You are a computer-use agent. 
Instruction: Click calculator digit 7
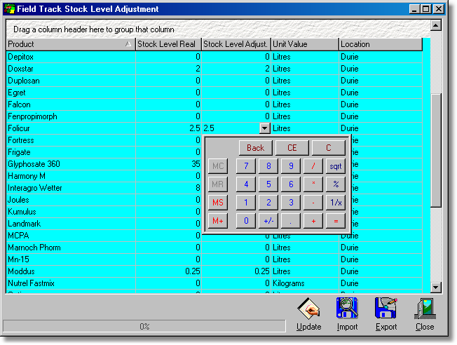click(x=246, y=166)
